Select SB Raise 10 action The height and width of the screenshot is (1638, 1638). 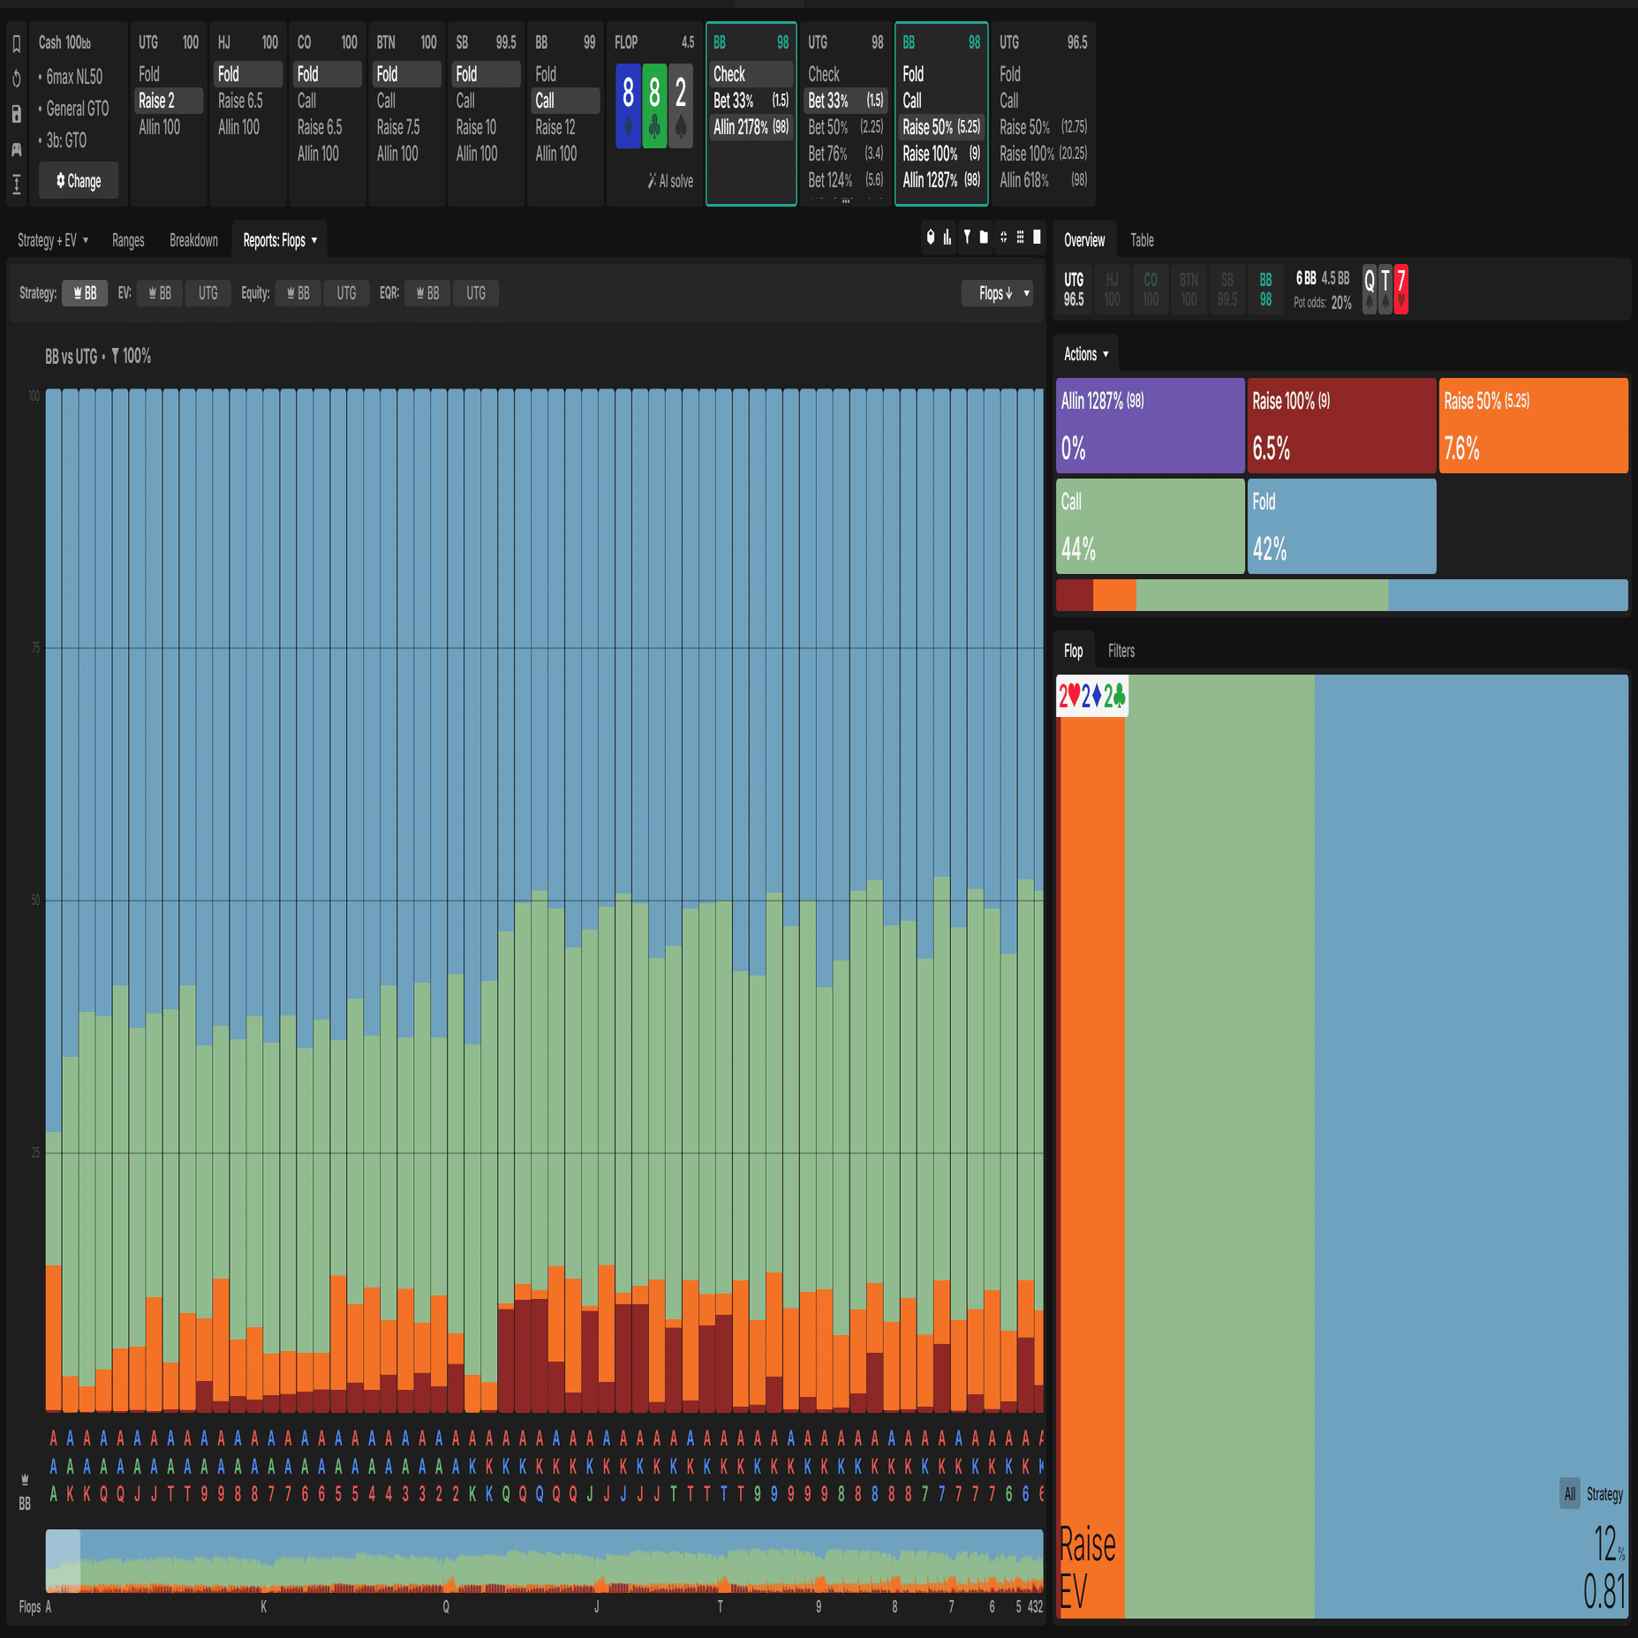click(487, 127)
